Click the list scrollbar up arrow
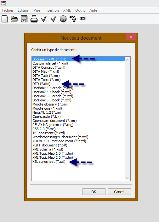This screenshot has width=159, height=222. (127, 60)
